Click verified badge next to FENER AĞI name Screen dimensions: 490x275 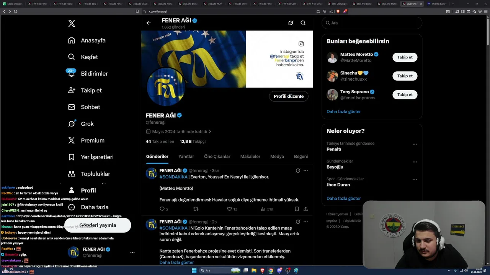point(179,115)
